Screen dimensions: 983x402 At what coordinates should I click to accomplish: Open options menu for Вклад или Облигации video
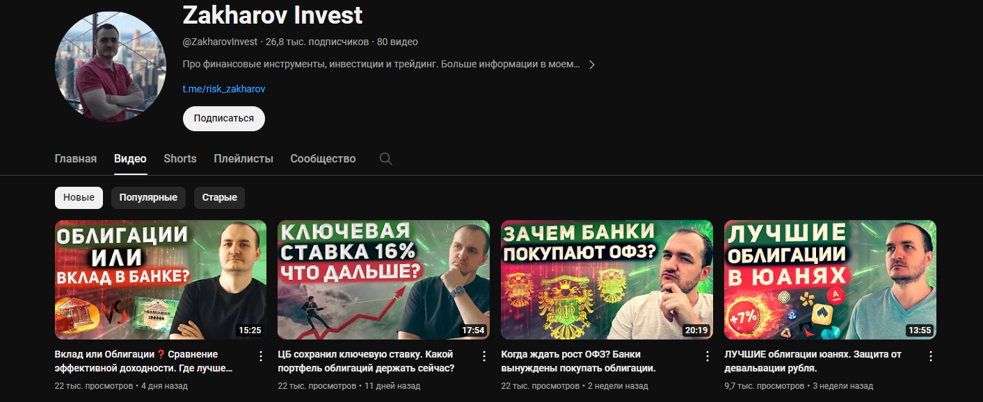[x=261, y=356]
